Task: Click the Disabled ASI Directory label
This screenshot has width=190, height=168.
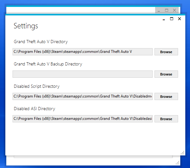Action: coord(35,109)
